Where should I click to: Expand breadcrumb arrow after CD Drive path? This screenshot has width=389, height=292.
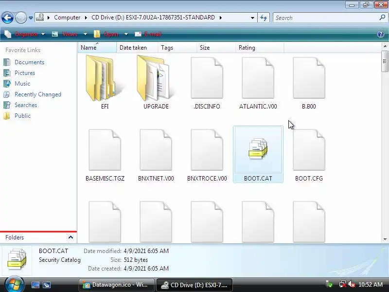pos(220,18)
